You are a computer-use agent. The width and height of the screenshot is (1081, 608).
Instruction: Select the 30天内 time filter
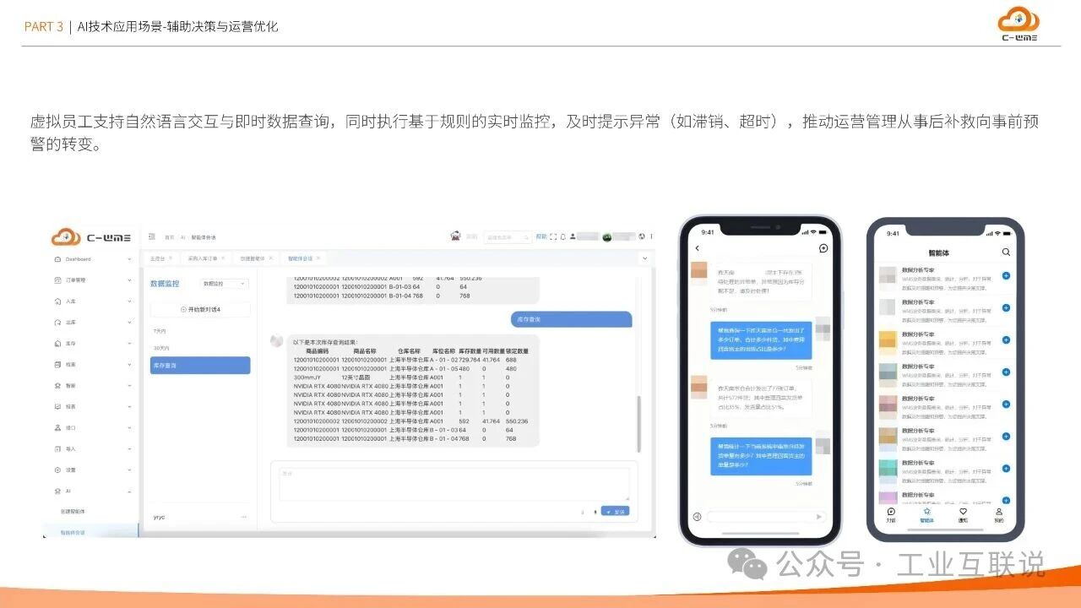point(160,346)
